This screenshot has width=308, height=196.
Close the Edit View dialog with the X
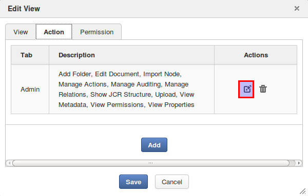297,8
